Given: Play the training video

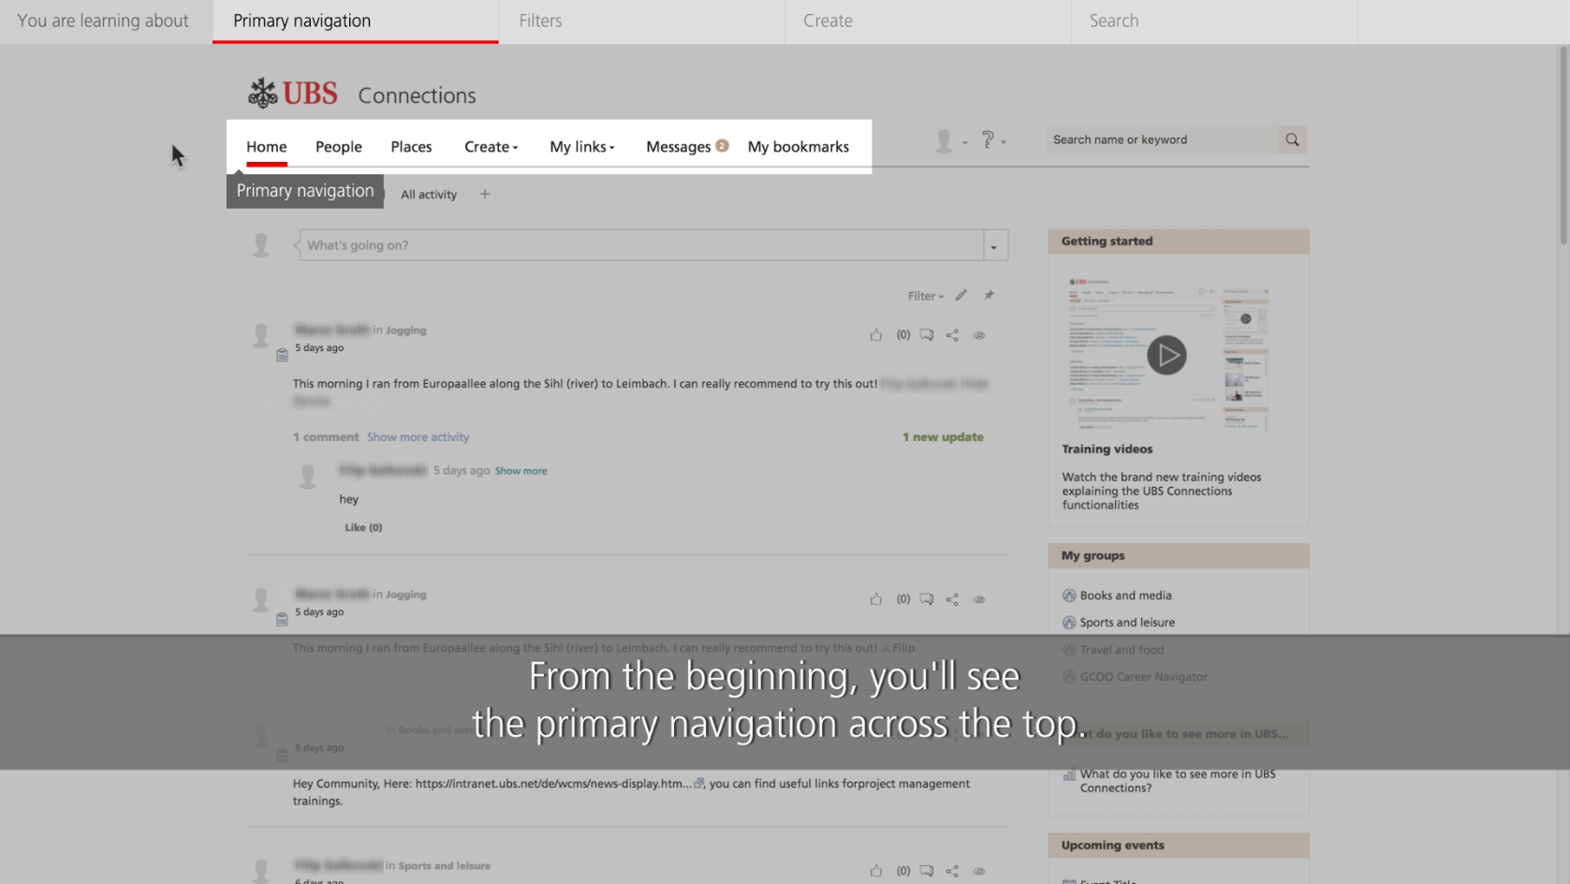Looking at the screenshot, I should [1166, 355].
